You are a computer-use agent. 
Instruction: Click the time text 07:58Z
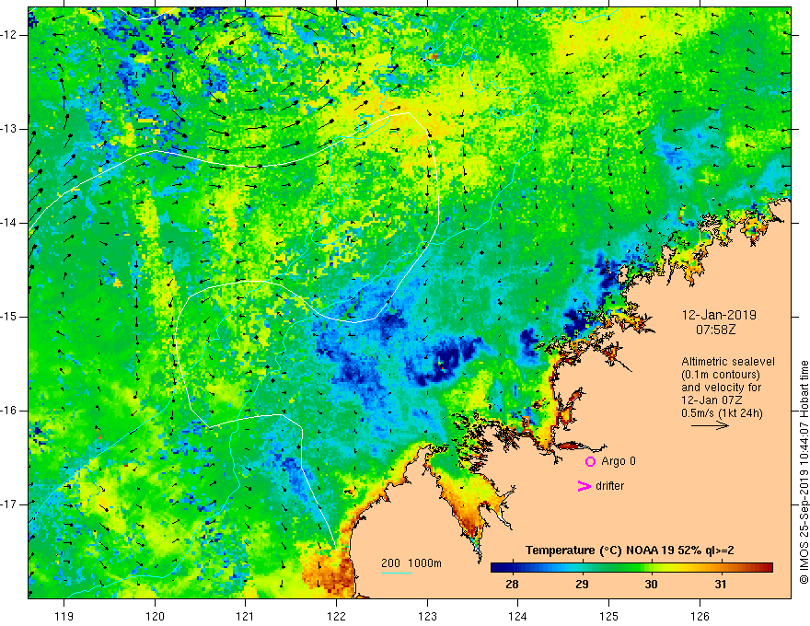(715, 329)
